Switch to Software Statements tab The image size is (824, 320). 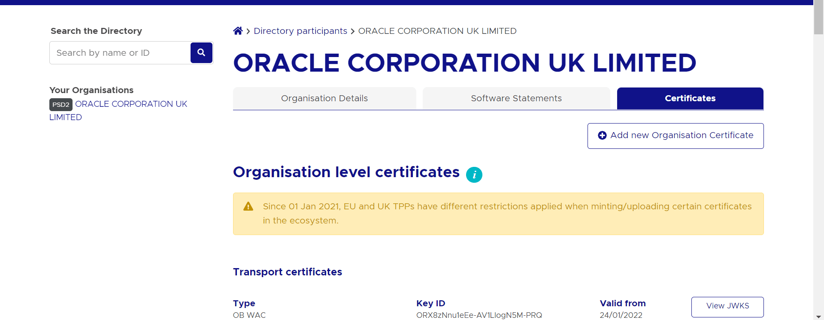point(516,98)
